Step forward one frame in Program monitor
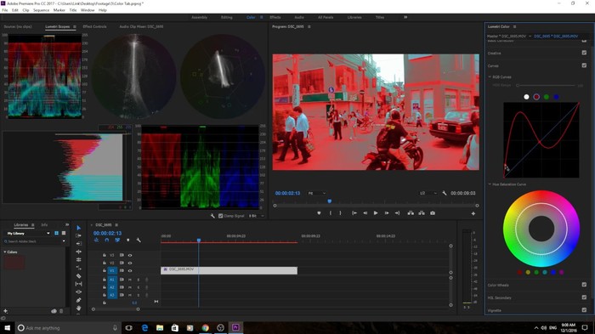 point(386,213)
